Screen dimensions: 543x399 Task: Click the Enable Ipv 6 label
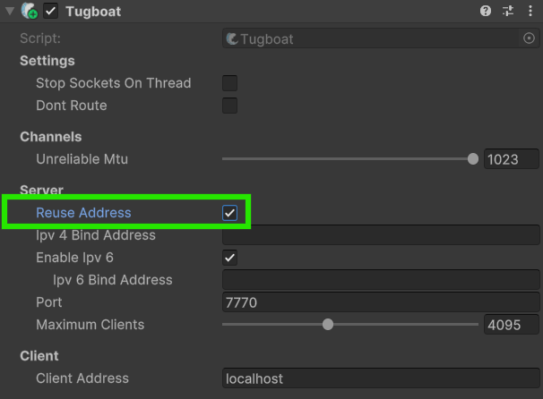tap(74, 258)
